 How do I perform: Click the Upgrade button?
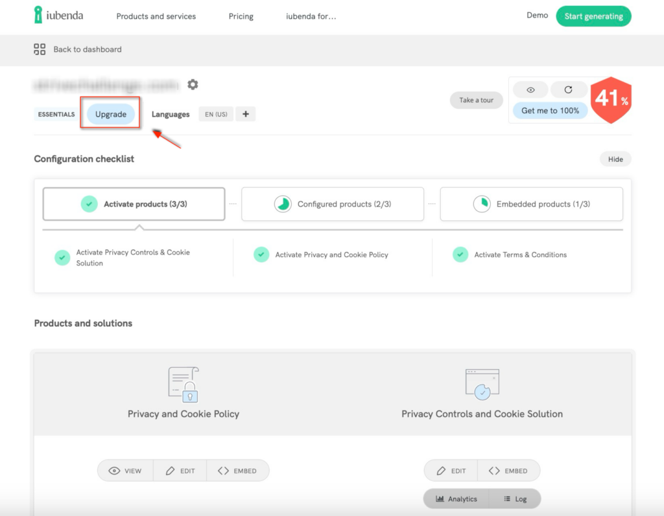111,115
